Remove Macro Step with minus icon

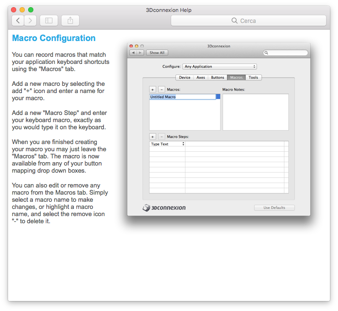[x=162, y=136]
